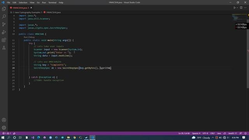Click the 'String data = input.nextLine()' line
This screenshot has width=249, height=140.
pos(53,56)
